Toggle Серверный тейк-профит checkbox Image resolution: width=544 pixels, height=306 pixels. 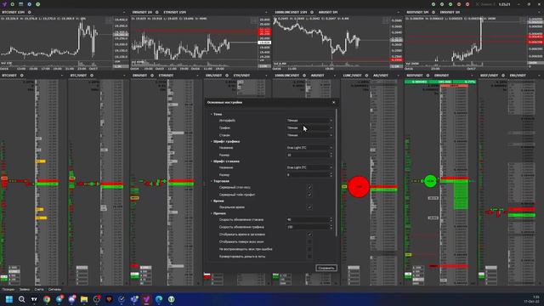pyautogui.click(x=309, y=195)
